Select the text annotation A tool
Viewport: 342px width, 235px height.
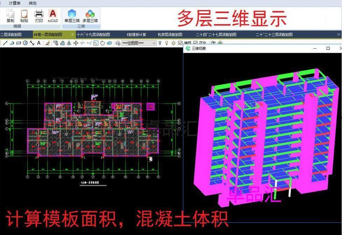[x=39, y=43]
